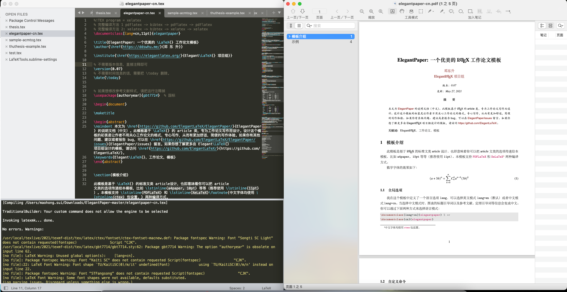Image resolution: width=567 pixels, height=292 pixels.
Task: Add a circle note annotation
Action: 461,11
